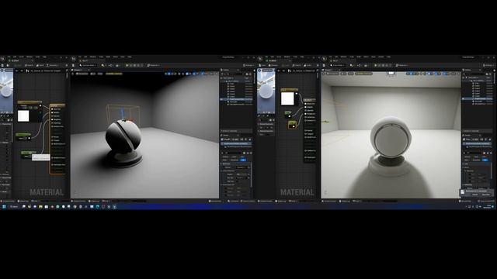Click Search button in left material editor toolbar
Image resolution: width=497 pixels, height=279 pixels.
[x=29, y=65]
